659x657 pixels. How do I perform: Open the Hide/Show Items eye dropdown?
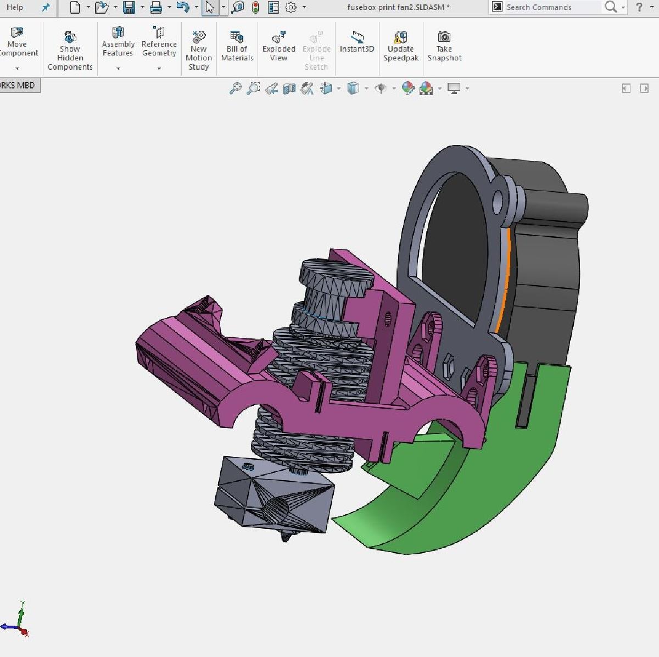pyautogui.click(x=394, y=88)
